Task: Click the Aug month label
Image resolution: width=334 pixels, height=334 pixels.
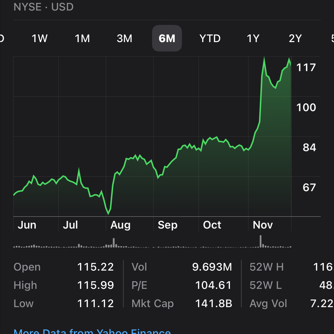Action: (x=120, y=225)
